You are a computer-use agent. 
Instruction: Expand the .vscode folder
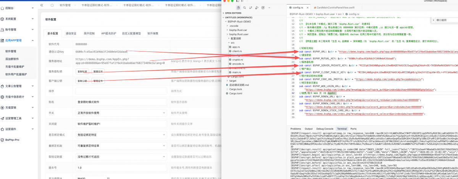(x=234, y=26)
